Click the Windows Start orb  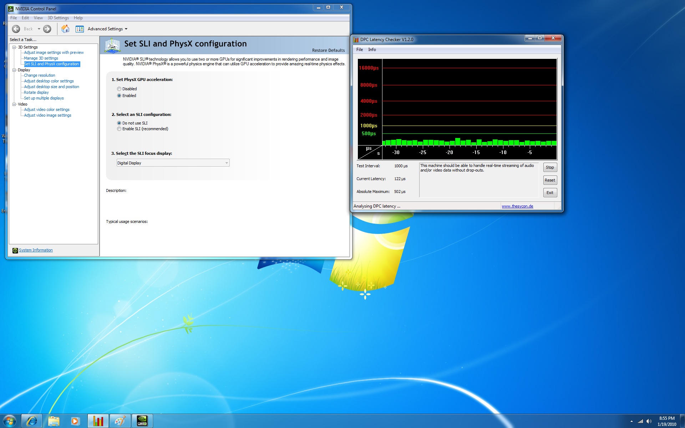click(10, 421)
